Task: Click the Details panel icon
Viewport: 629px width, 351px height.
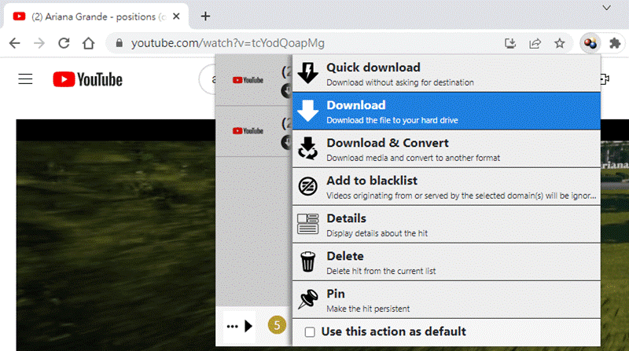Action: pos(308,224)
